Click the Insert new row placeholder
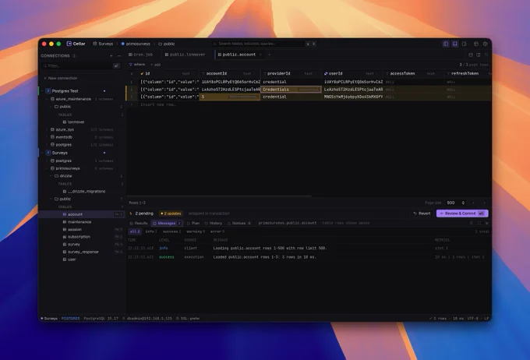Viewport: 530px width, 360px height. 158,104
